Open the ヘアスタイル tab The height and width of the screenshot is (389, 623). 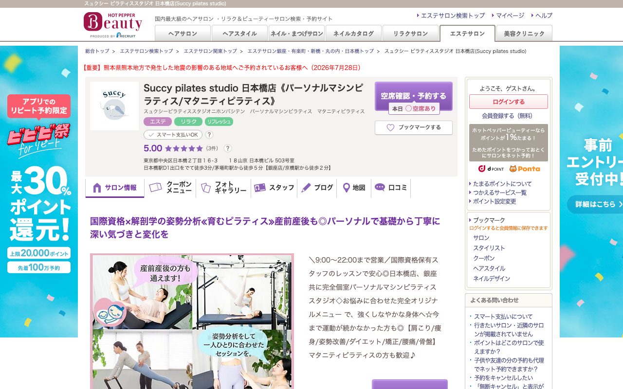[x=239, y=34]
